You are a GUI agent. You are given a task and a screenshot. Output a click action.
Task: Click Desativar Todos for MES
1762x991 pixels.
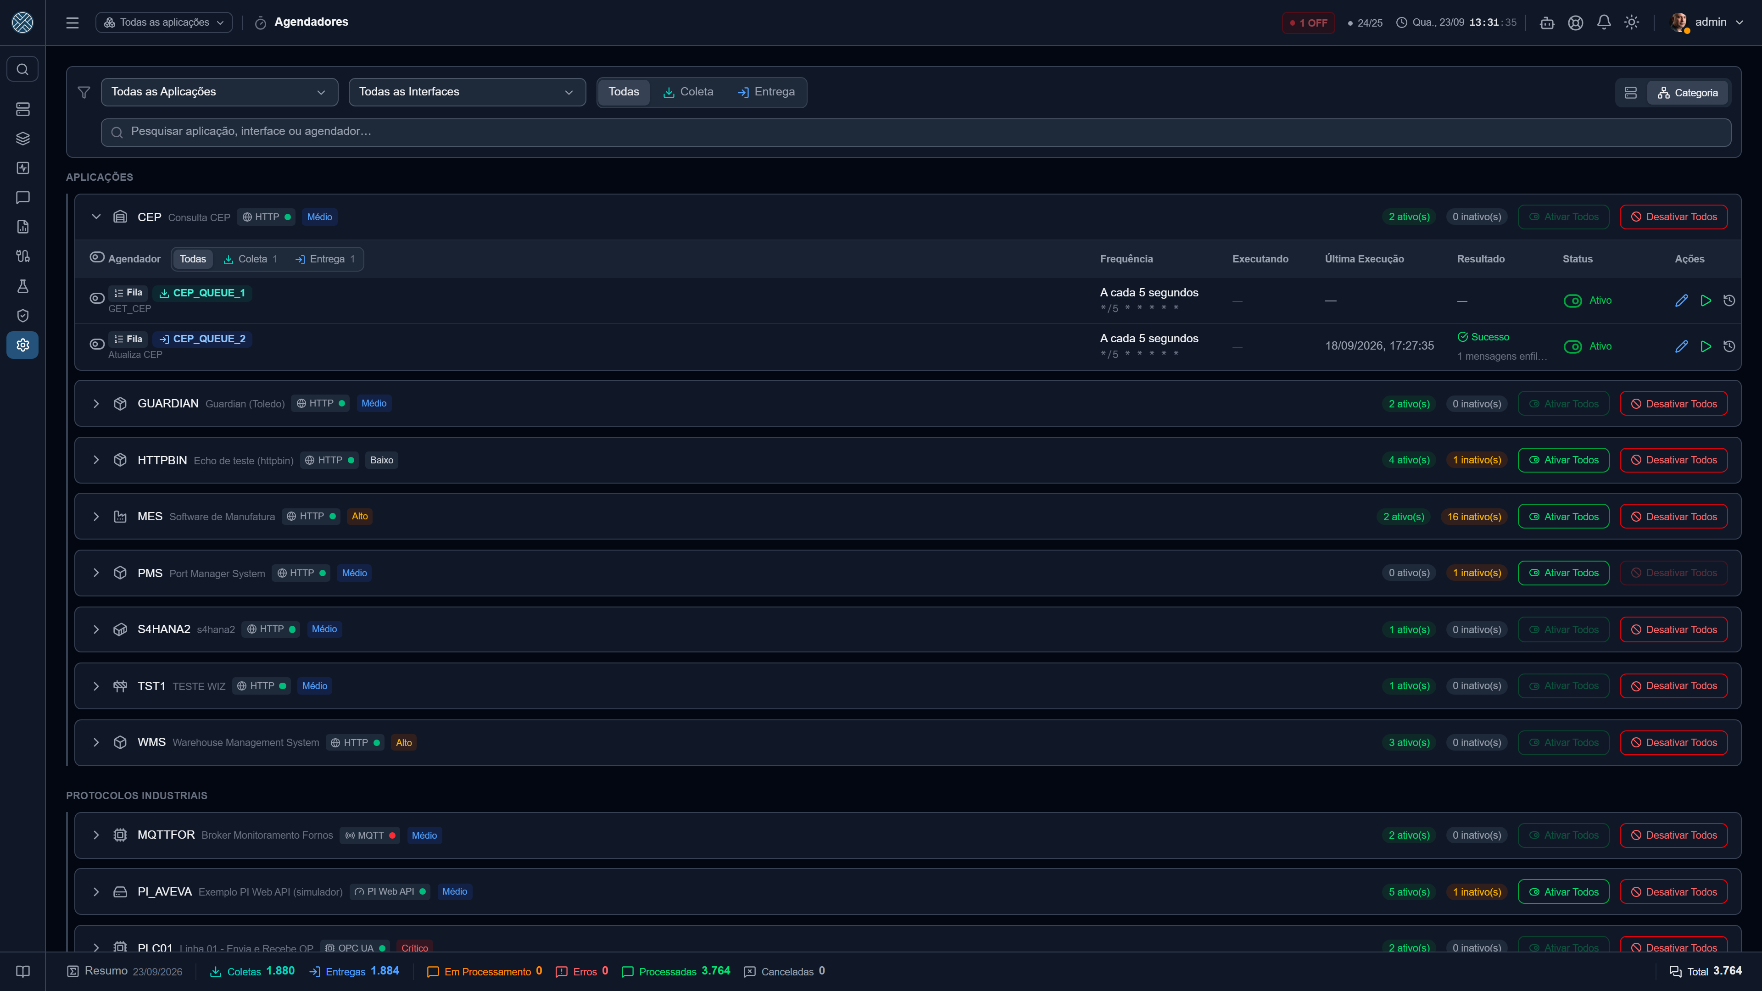point(1674,516)
